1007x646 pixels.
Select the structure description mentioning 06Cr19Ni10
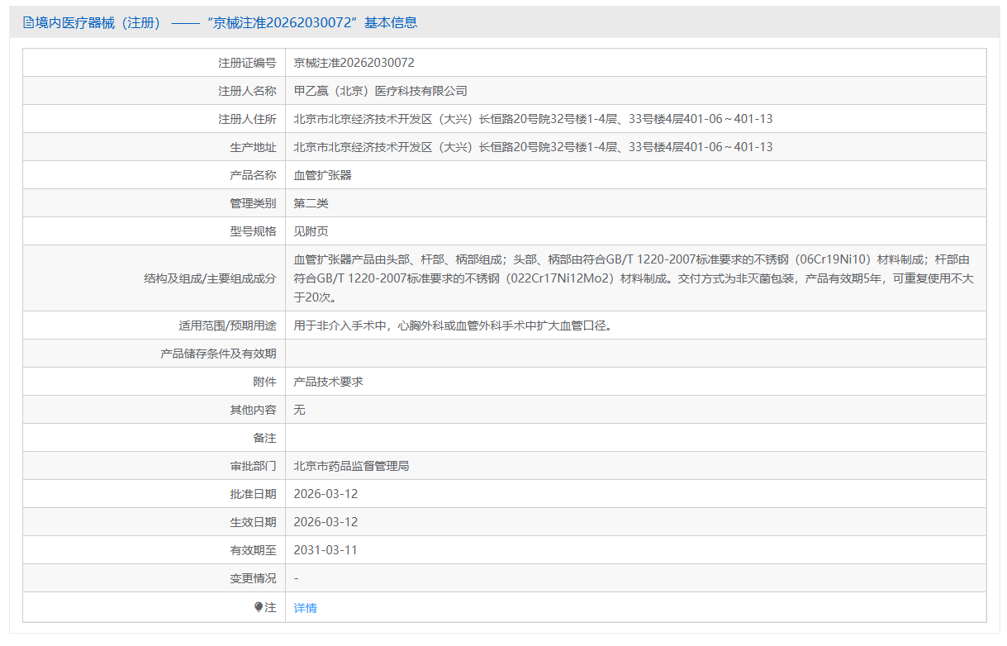click(x=634, y=278)
